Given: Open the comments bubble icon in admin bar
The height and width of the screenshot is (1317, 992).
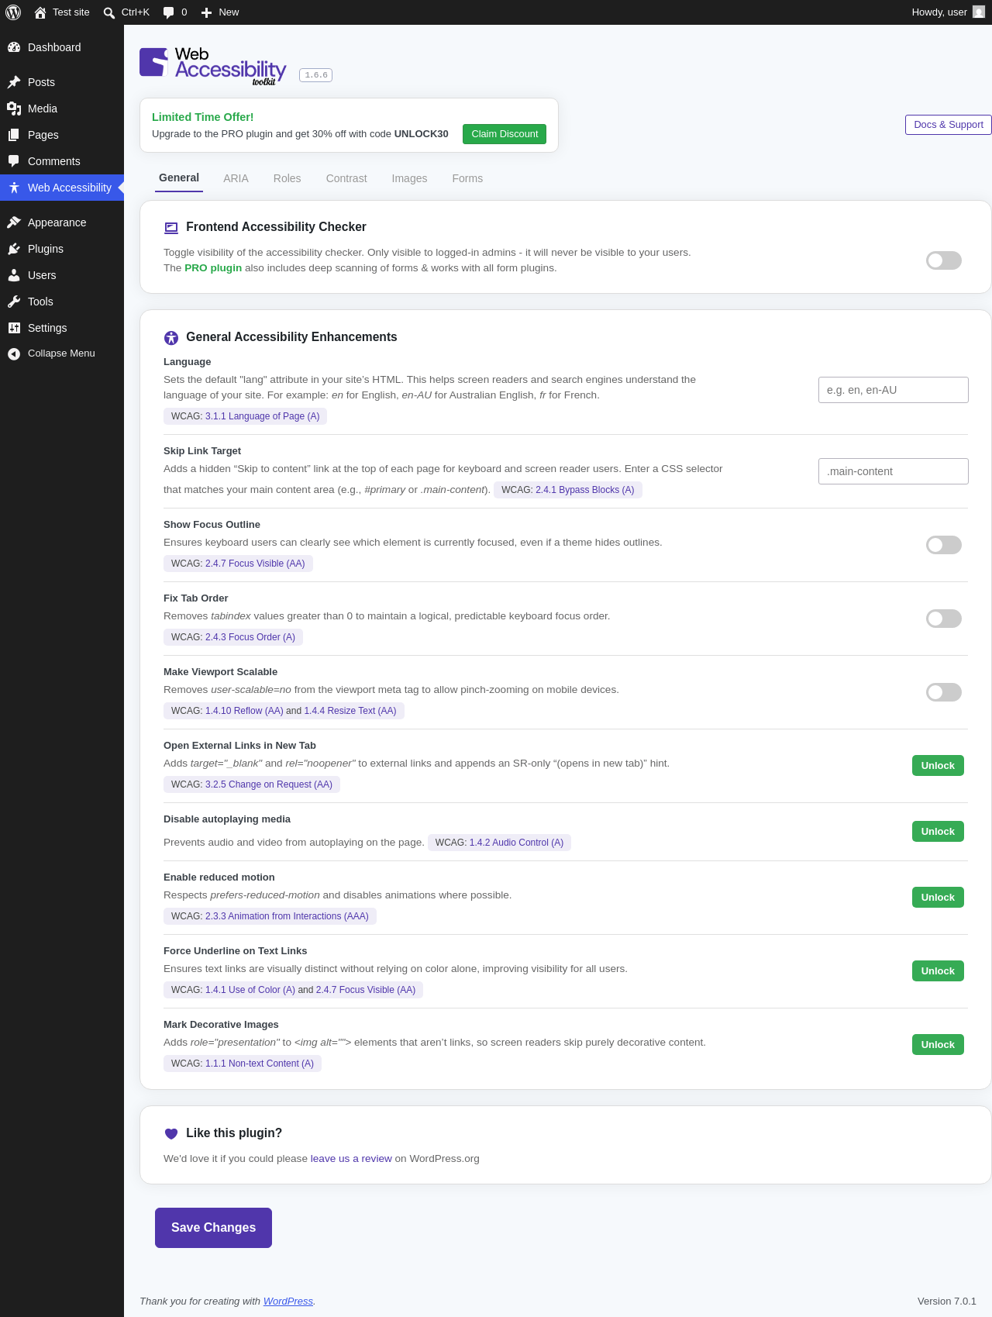Looking at the screenshot, I should coord(169,12).
